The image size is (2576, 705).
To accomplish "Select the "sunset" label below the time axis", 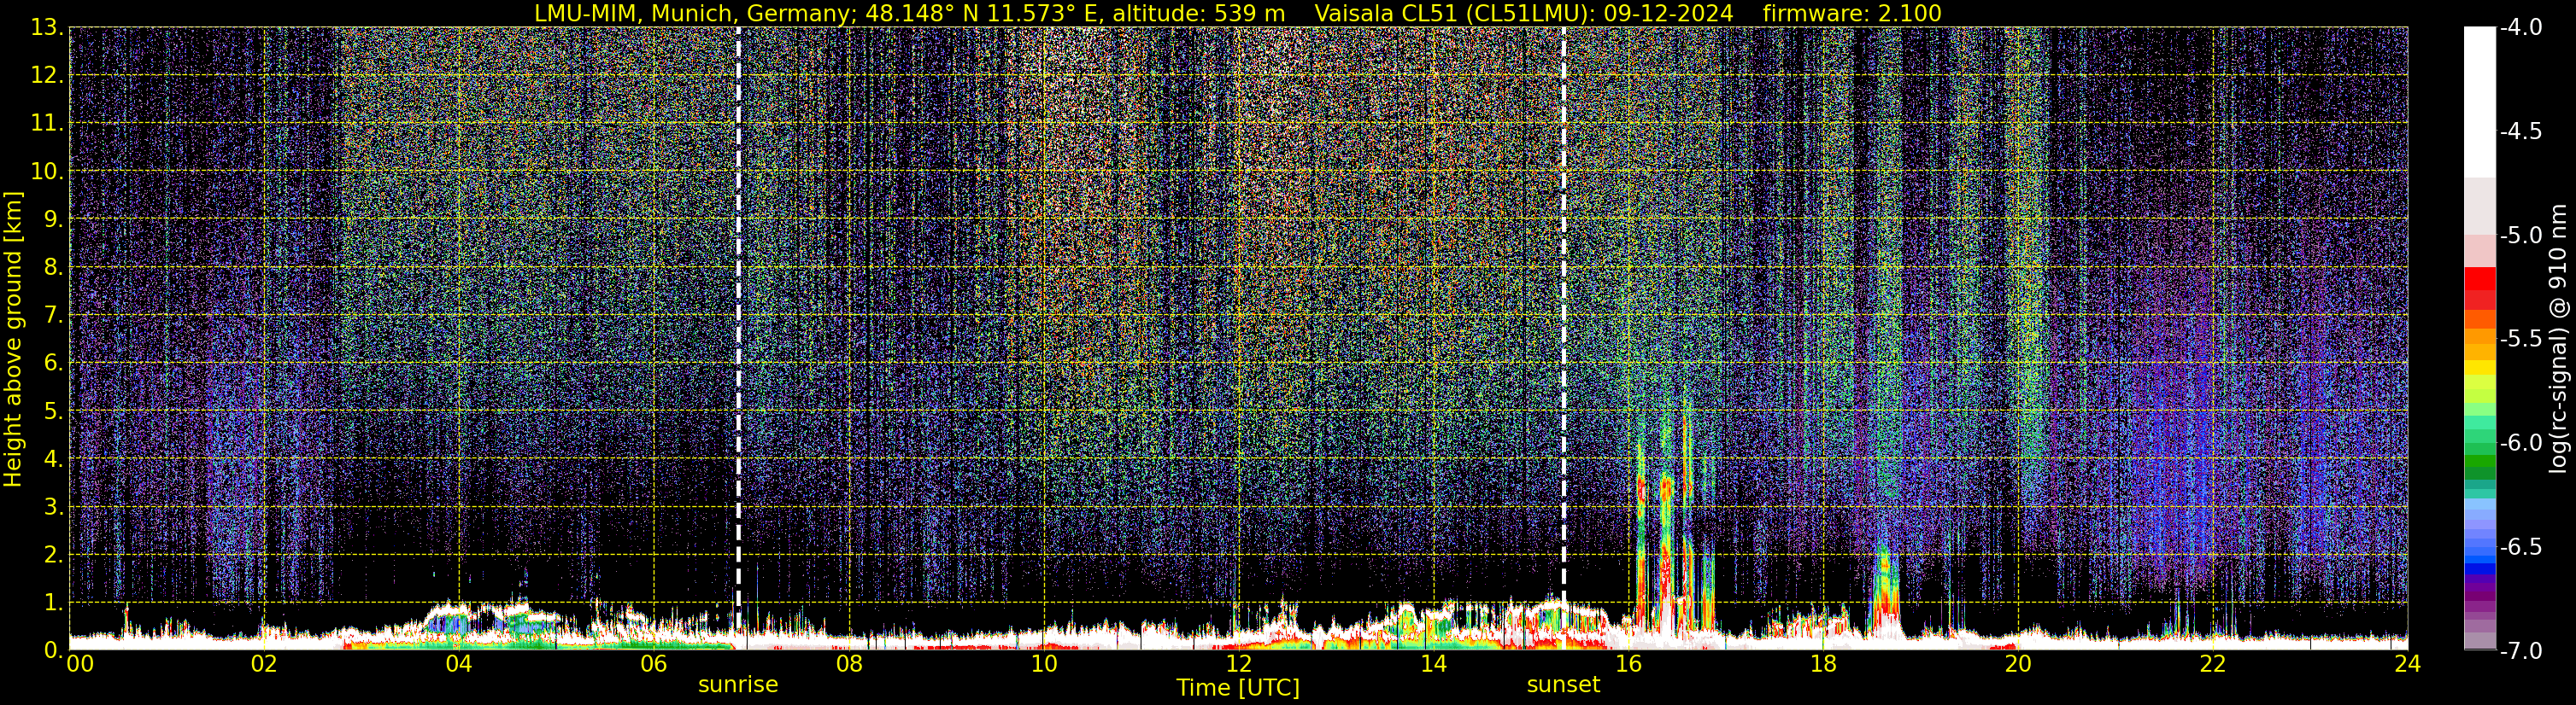I will 1563,685.
